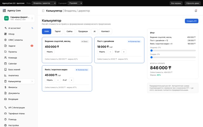Click the Все экраны button

pos(176,3)
